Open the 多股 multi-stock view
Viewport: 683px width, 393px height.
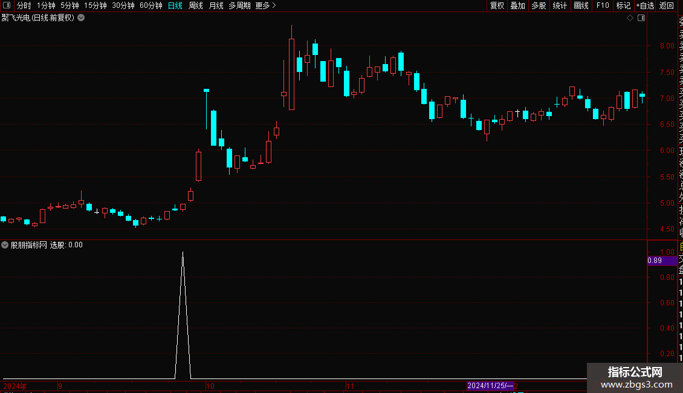(x=539, y=5)
